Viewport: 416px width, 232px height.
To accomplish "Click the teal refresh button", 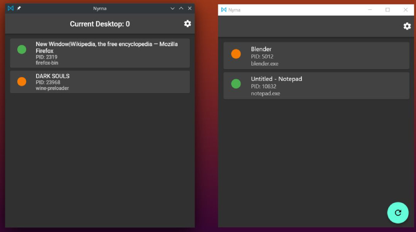I will (x=398, y=213).
